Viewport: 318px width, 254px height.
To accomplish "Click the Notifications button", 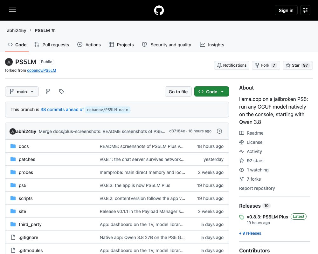I will 232,65.
